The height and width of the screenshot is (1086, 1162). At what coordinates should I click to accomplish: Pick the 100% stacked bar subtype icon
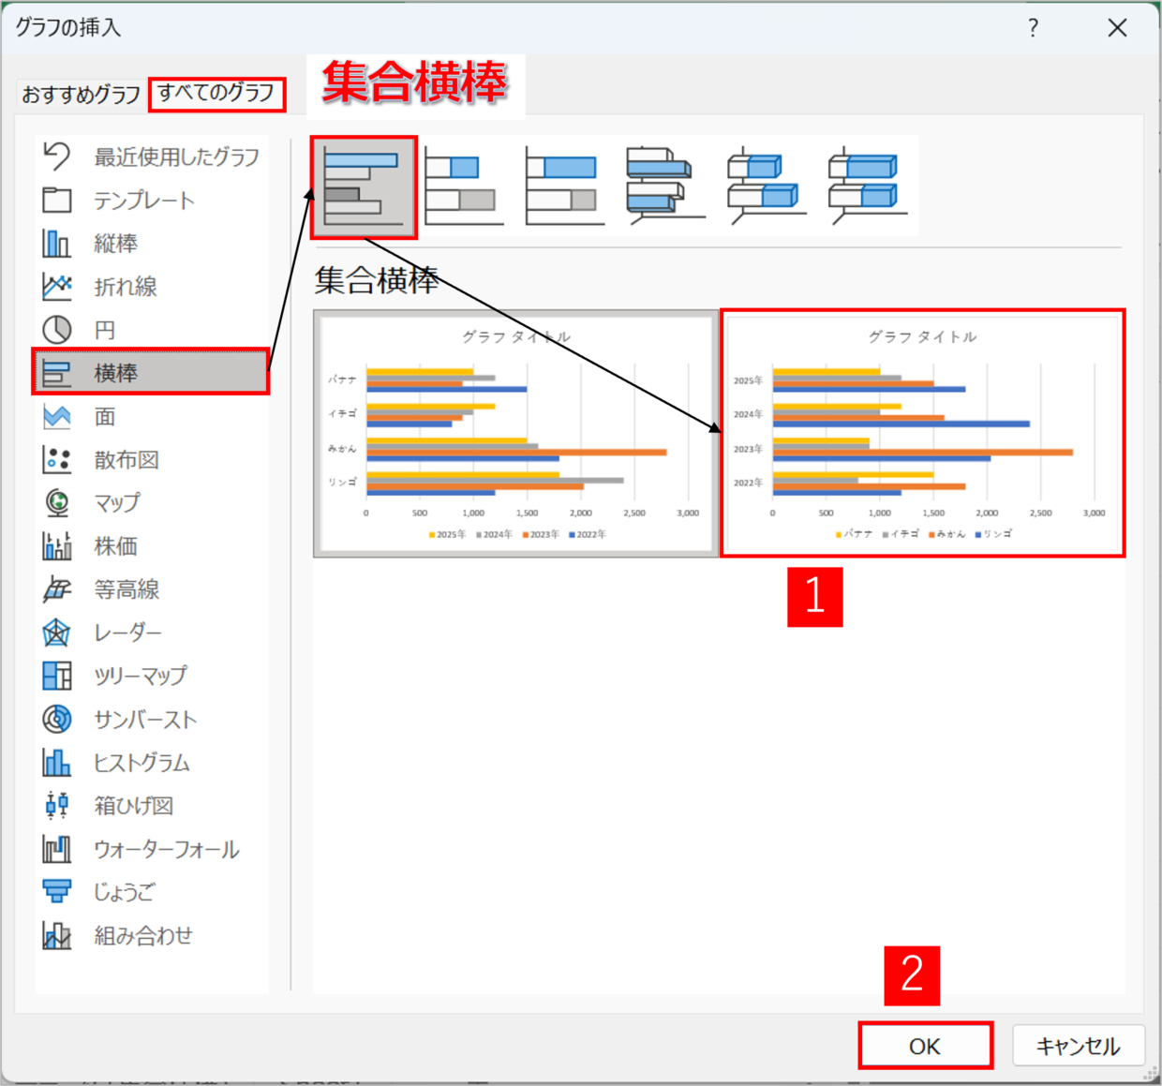565,187
